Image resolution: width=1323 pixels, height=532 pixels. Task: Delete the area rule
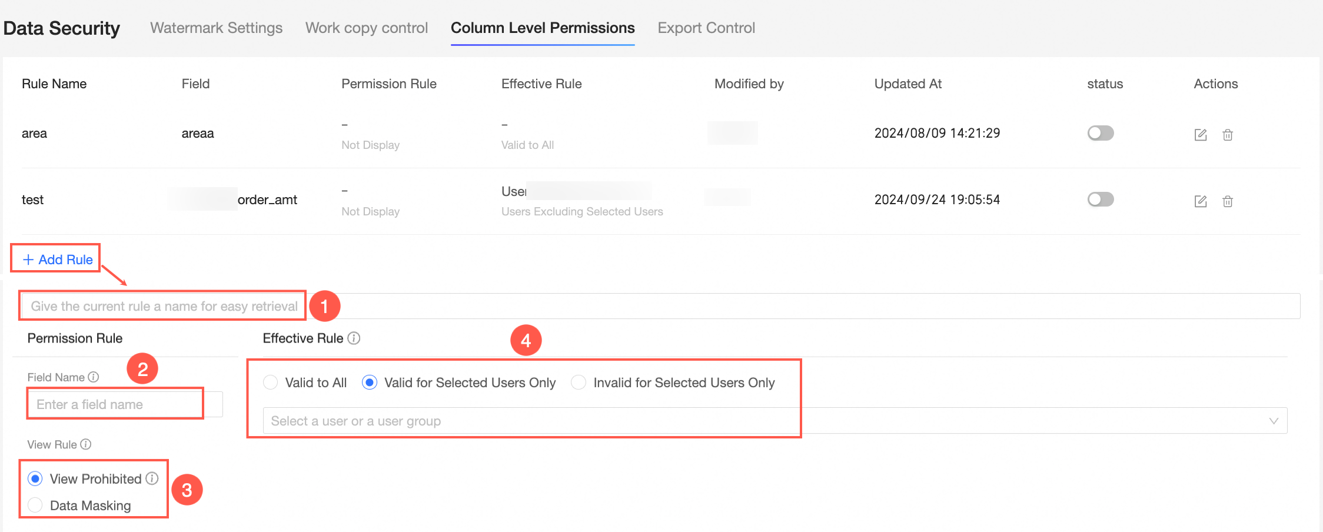tap(1228, 135)
